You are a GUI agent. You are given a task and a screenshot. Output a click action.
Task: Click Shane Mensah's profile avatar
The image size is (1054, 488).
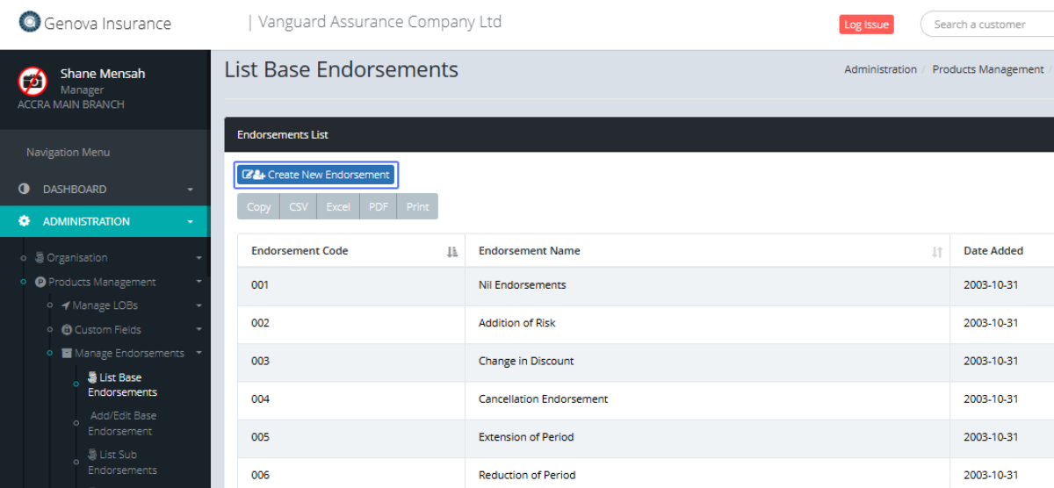(32, 82)
